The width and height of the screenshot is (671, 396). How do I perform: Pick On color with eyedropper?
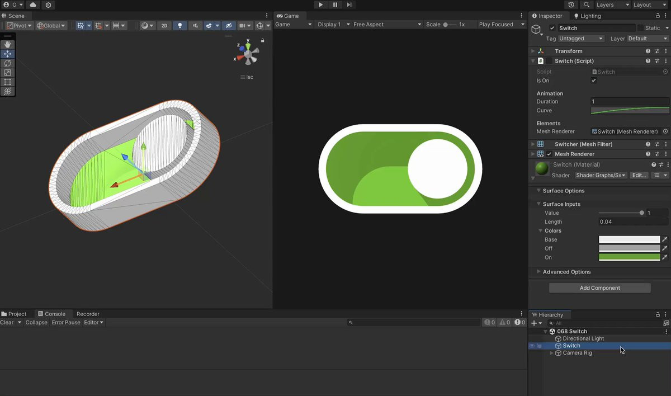665,257
